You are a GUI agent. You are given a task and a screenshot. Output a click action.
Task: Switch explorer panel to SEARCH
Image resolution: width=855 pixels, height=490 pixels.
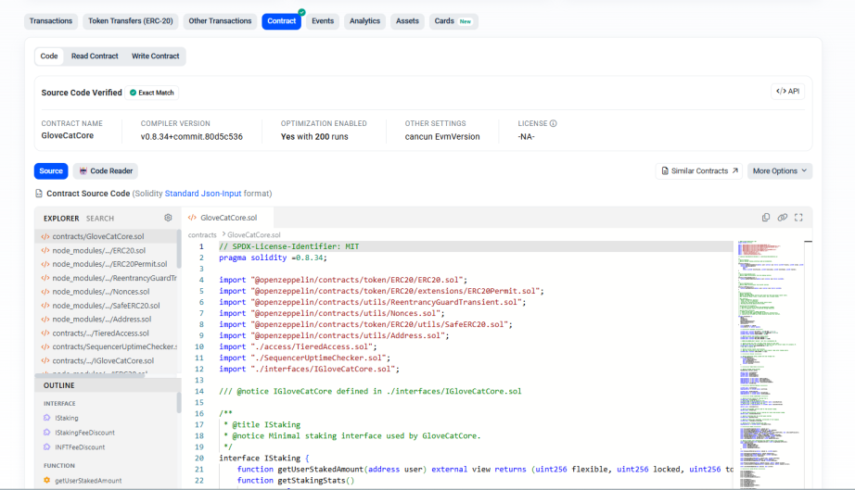click(x=100, y=219)
